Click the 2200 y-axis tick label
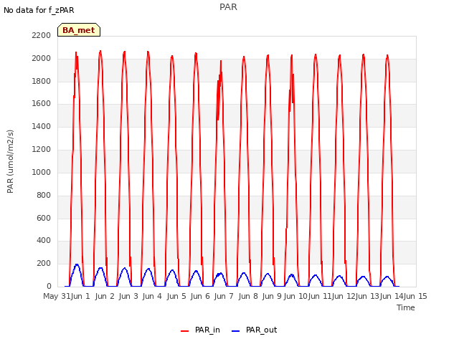Image resolution: width=459 pixels, height=344 pixels. tap(42, 35)
